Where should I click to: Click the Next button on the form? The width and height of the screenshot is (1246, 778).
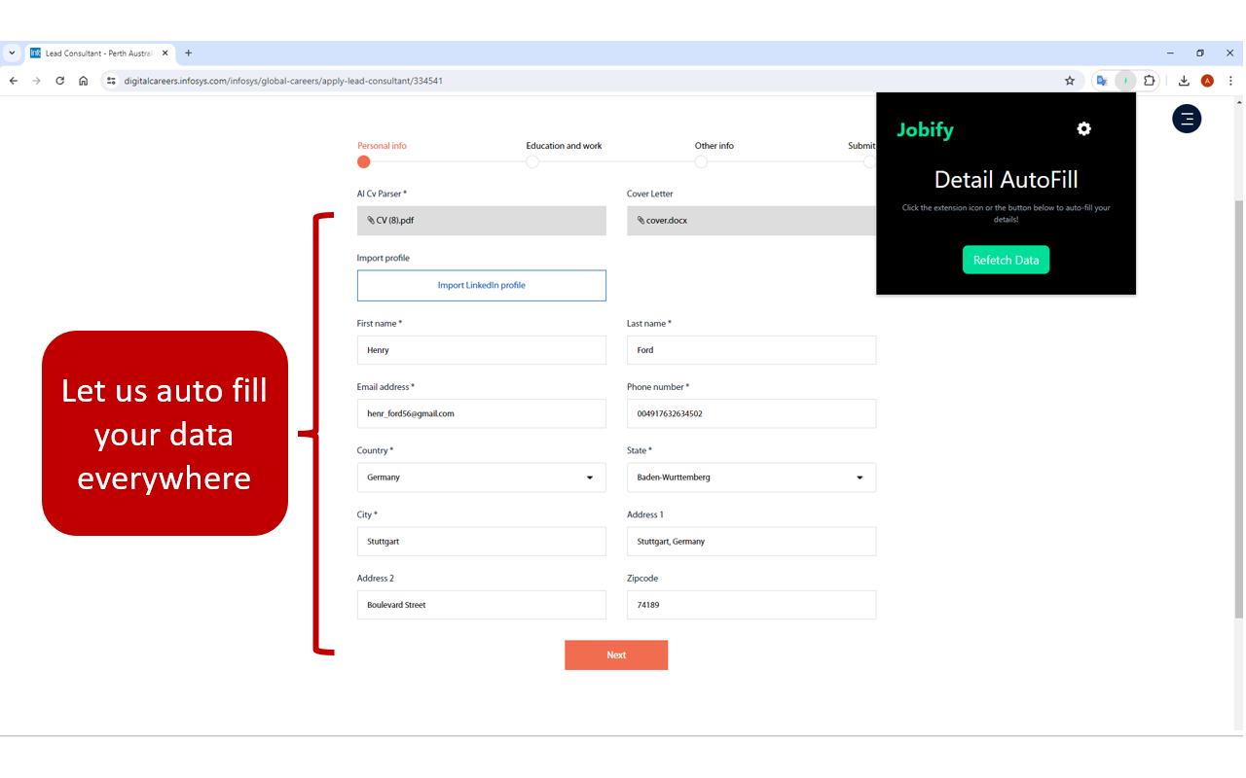point(615,654)
